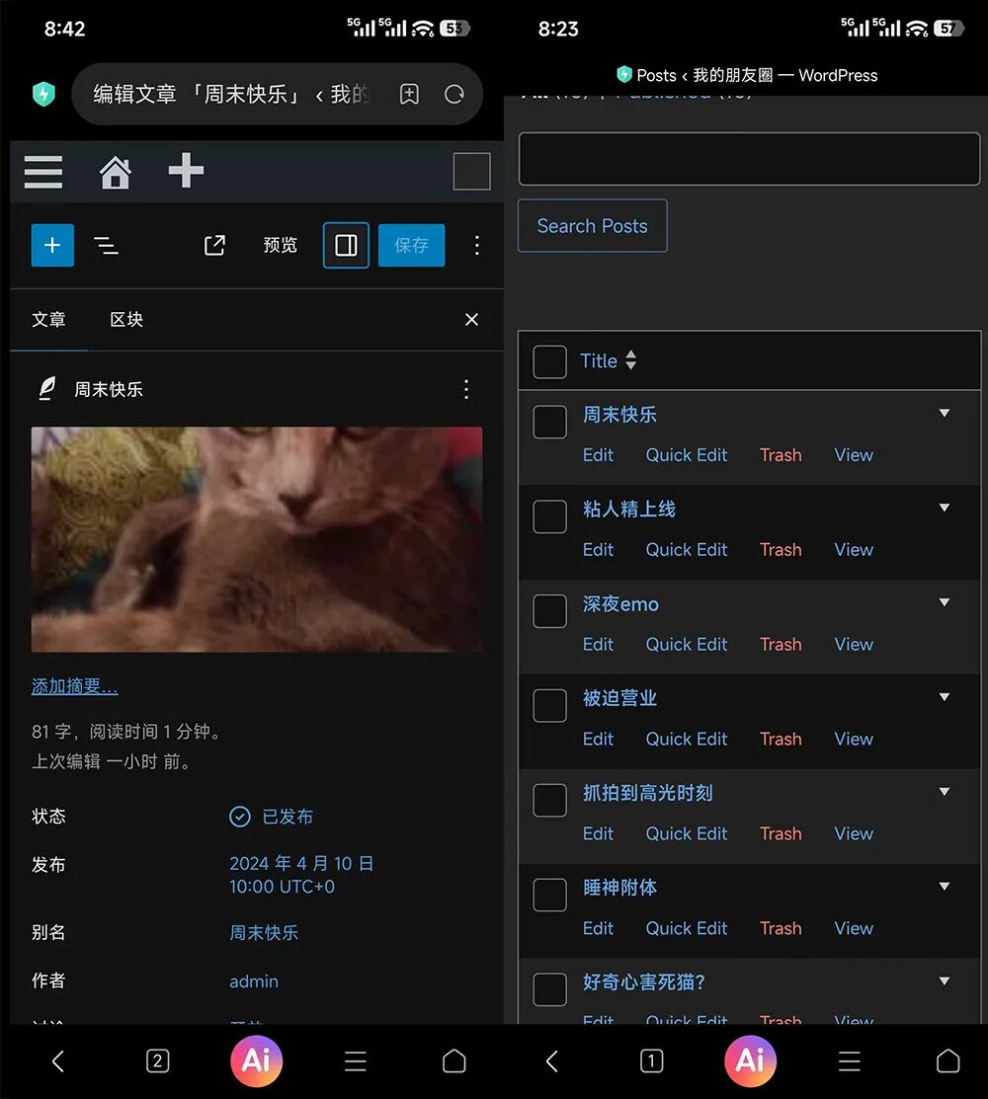This screenshot has height=1099, width=988.
Task: Expand the row details for 粘人精上线
Action: [945, 507]
